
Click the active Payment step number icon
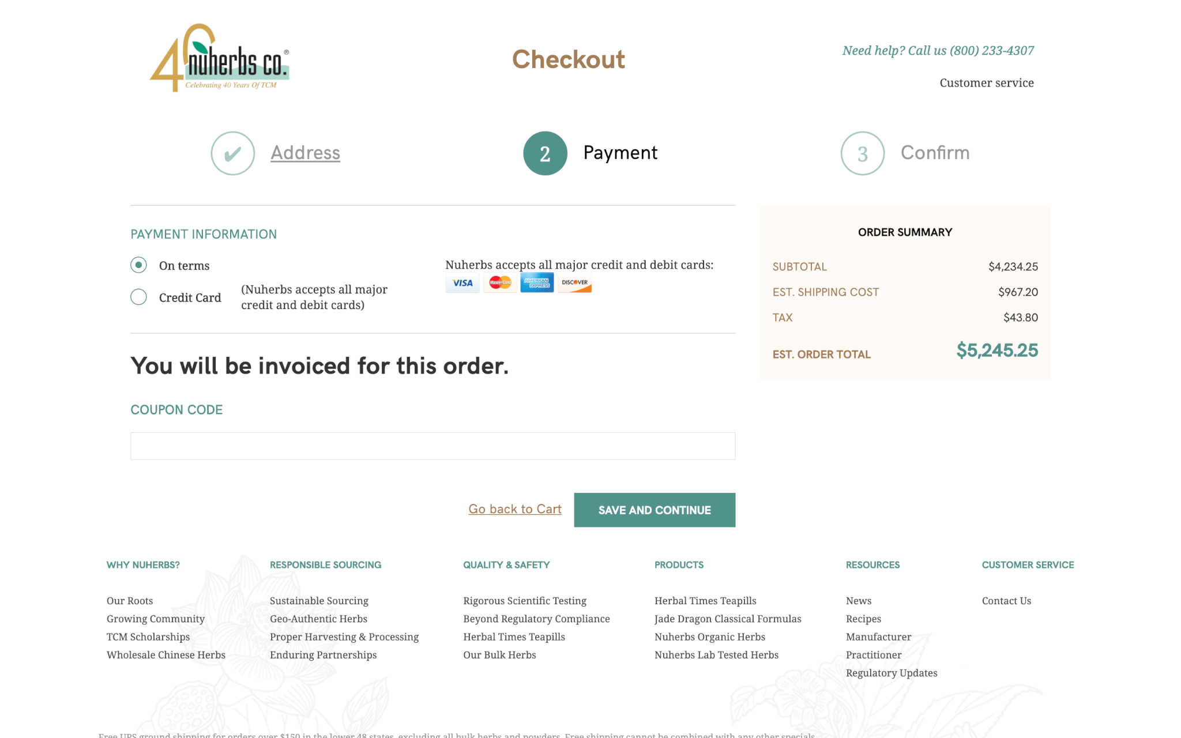[544, 153]
